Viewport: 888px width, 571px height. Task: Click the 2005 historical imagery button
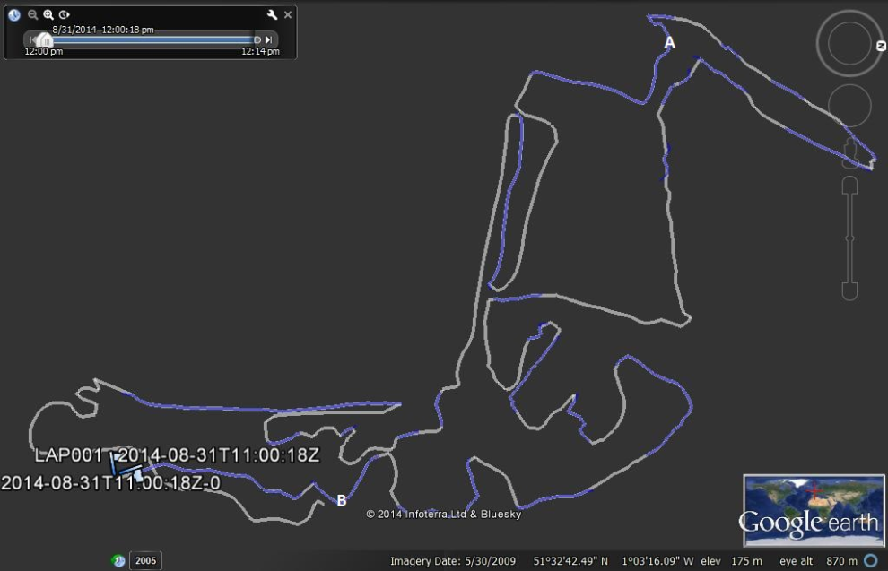[145, 561]
